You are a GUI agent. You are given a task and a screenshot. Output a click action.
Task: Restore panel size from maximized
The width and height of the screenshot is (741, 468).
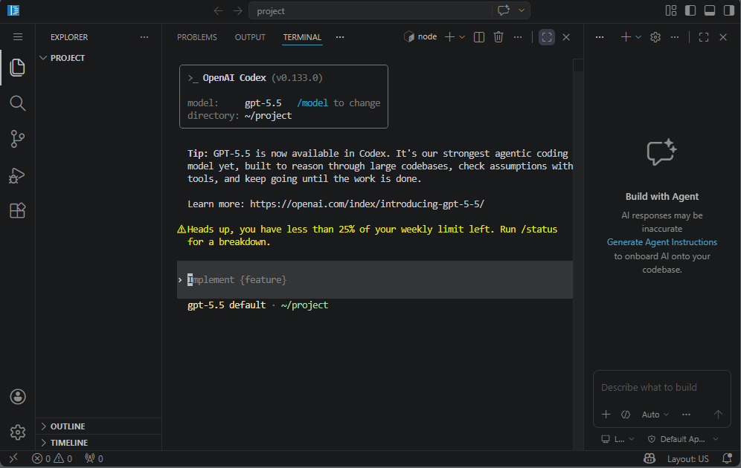pos(547,37)
